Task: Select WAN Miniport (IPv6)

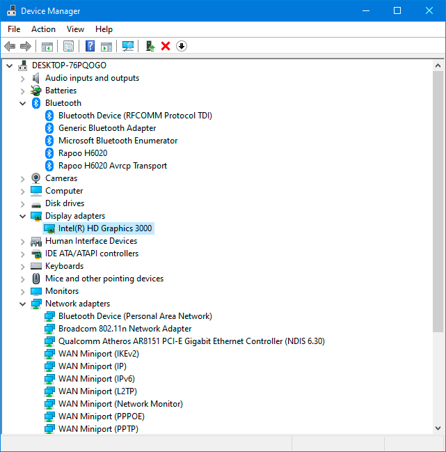Action: pos(97,379)
